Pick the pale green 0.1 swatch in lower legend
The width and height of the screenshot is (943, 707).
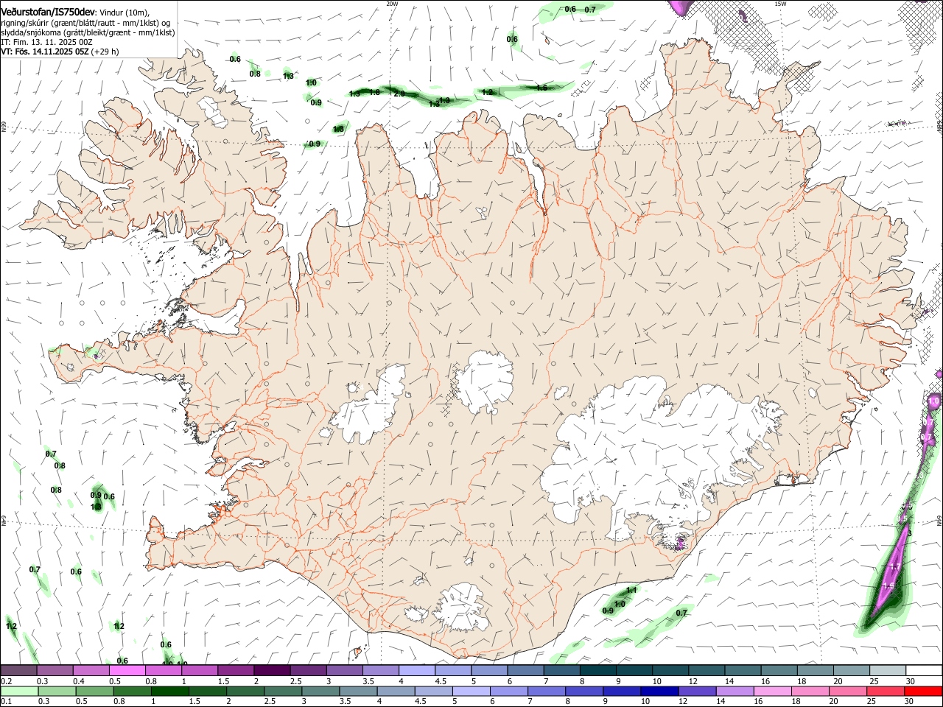(x=20, y=691)
